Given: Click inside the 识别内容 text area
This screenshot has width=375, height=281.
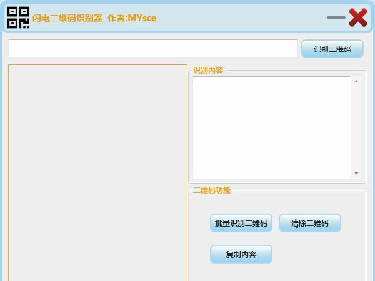Looking at the screenshot, I should click(x=272, y=127).
